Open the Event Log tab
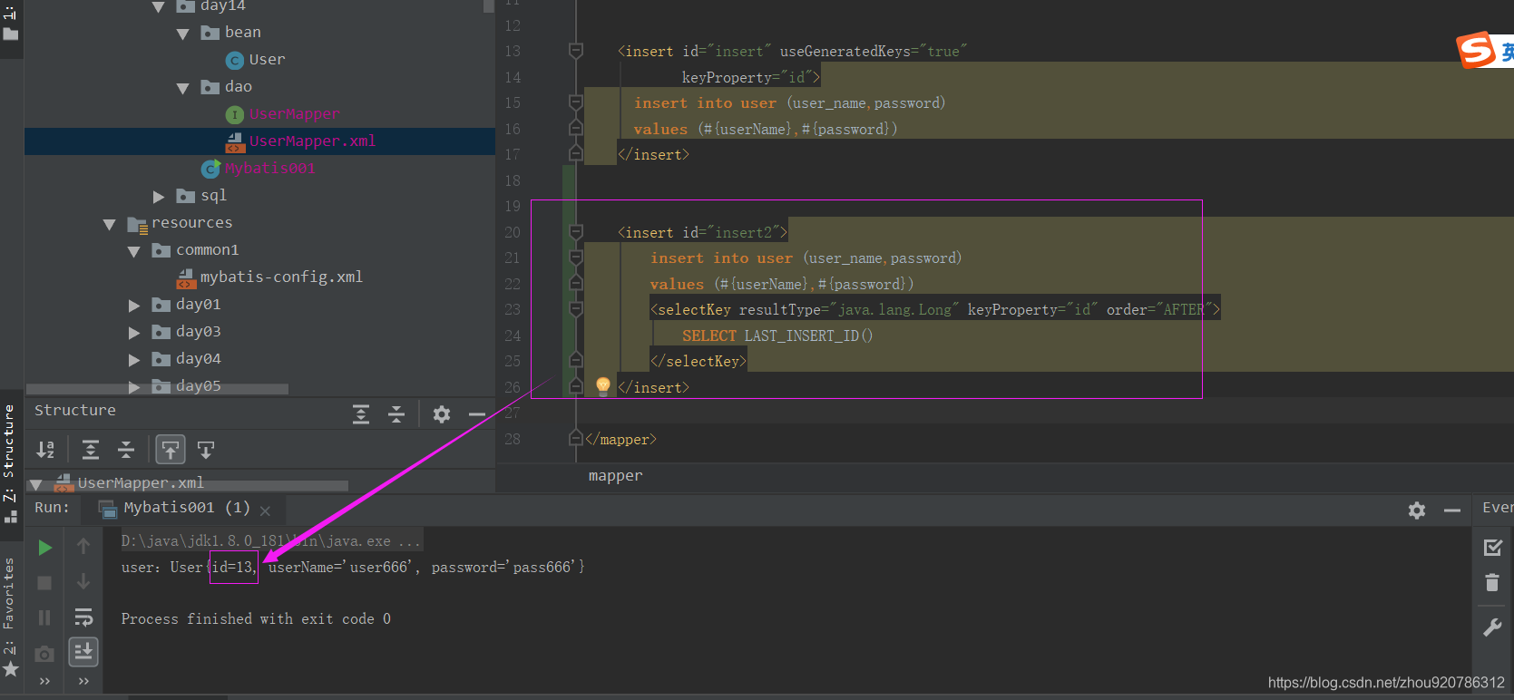Image resolution: width=1514 pixels, height=700 pixels. [x=1498, y=508]
